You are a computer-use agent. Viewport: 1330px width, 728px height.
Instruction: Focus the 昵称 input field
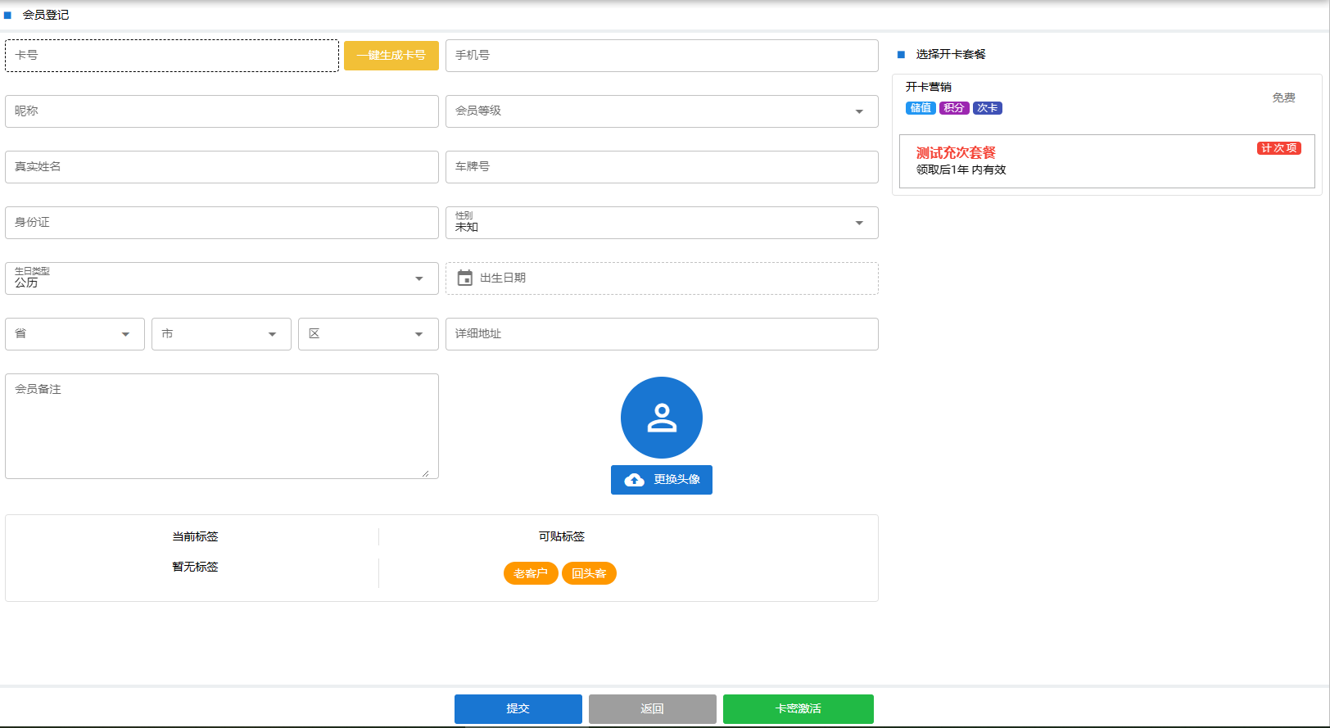(222, 111)
